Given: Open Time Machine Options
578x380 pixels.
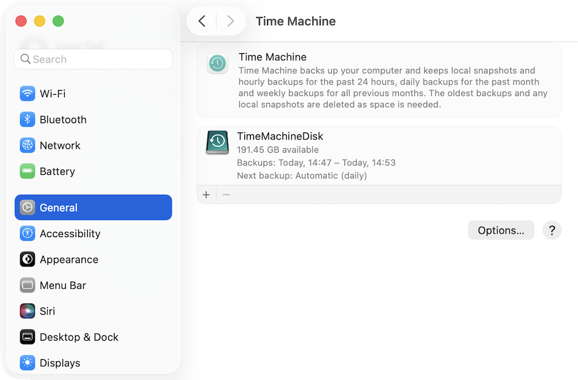Looking at the screenshot, I should 501,230.
